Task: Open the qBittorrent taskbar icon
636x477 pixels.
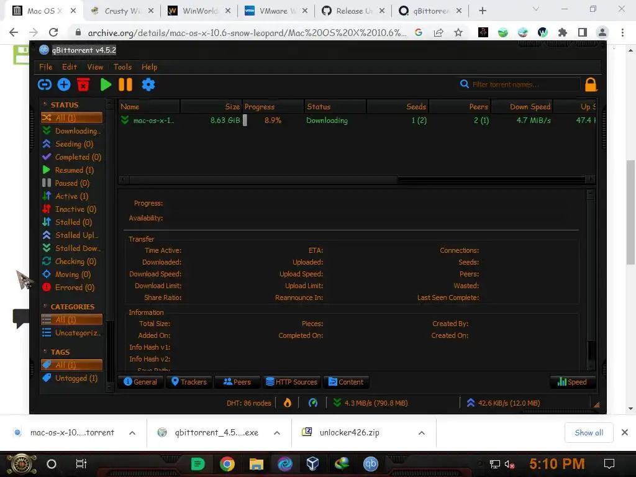Action: click(x=370, y=463)
